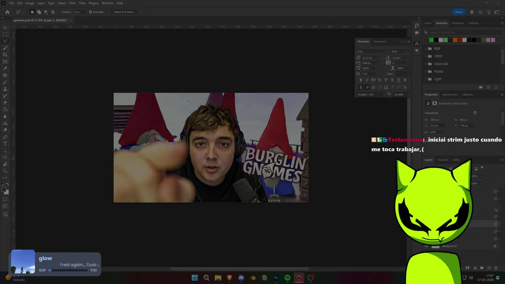Select the Rectangular Marquee tool

pyautogui.click(x=5, y=34)
